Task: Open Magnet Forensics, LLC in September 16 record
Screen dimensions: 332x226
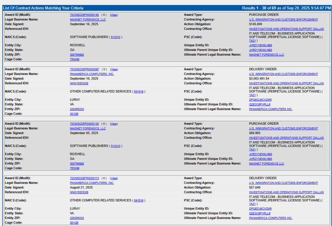Action: point(88,19)
